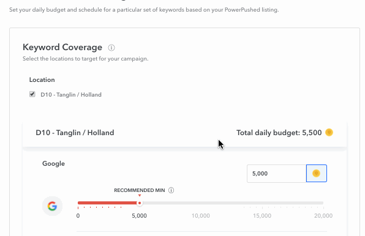Click the 15,000 label under the slider
The width and height of the screenshot is (365, 236).
262,216
